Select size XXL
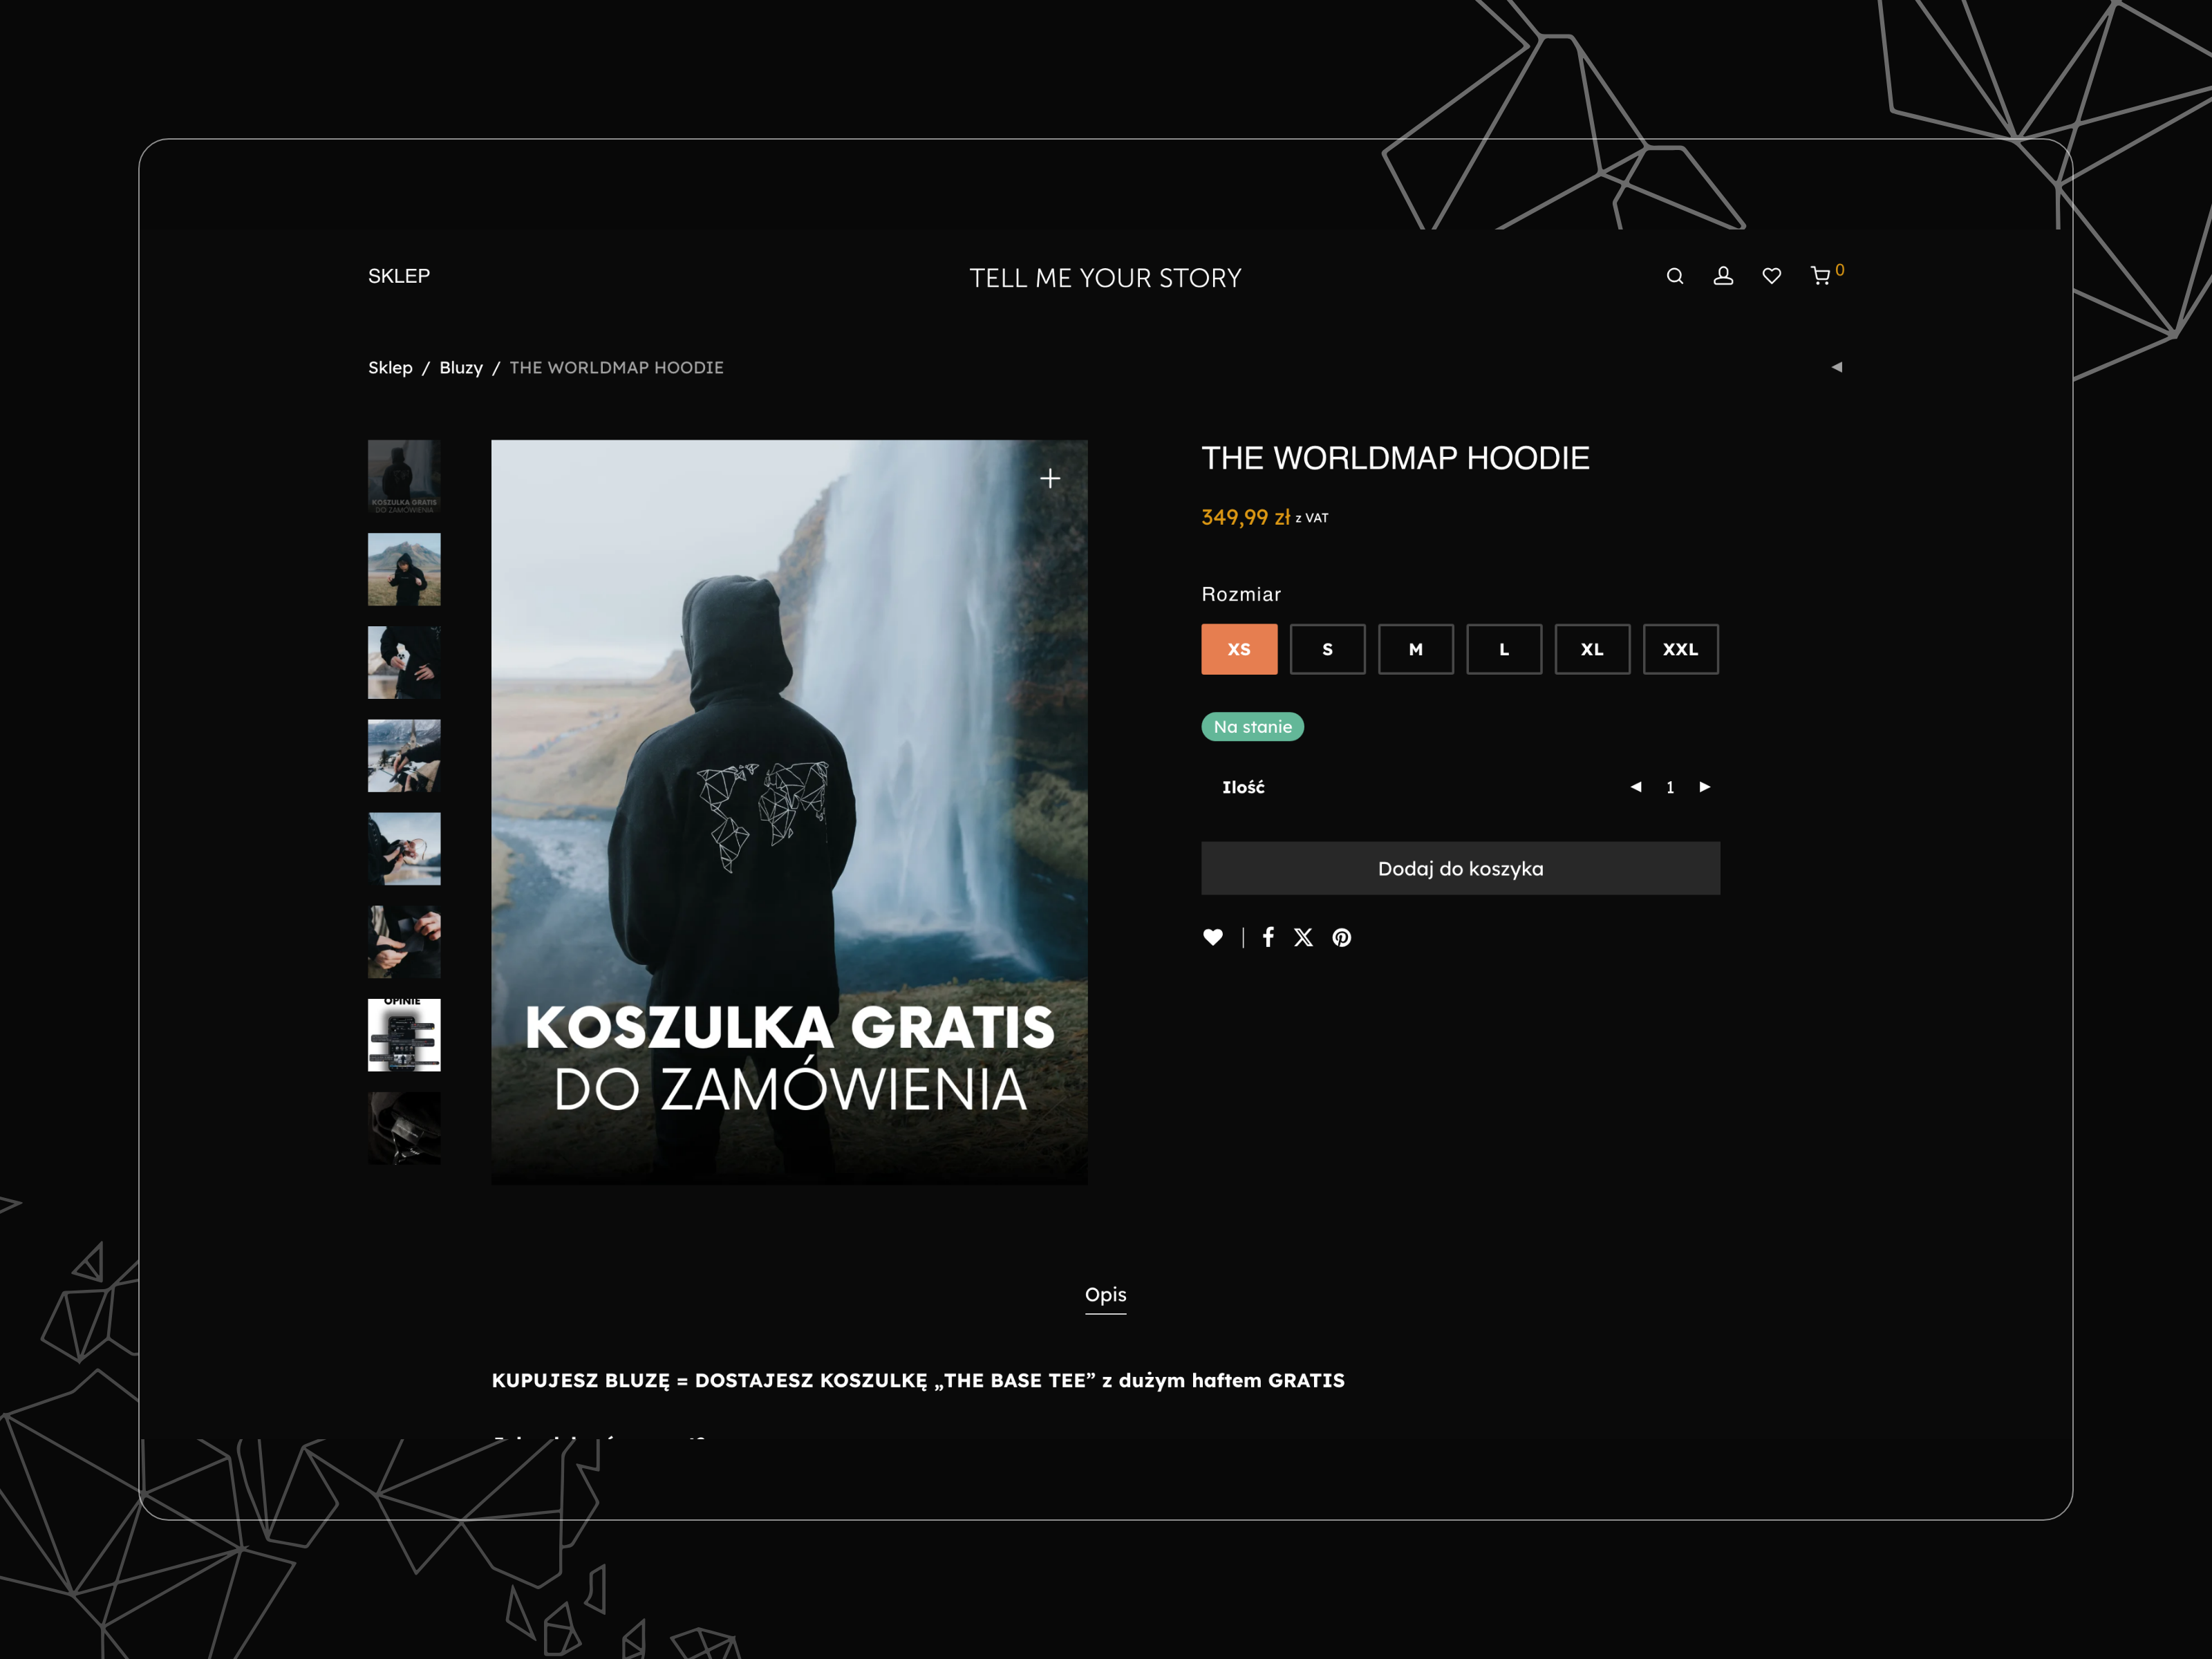Image resolution: width=2212 pixels, height=1659 pixels. tap(1681, 649)
